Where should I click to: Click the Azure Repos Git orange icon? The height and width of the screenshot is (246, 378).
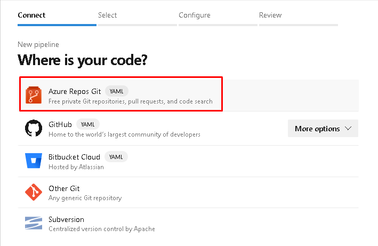coord(34,96)
